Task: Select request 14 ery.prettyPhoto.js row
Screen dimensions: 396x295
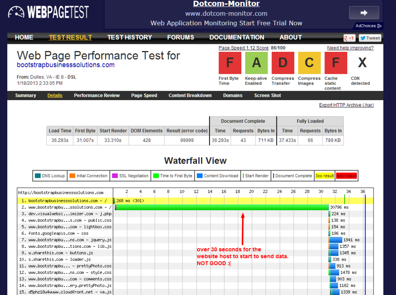Action: [195, 286]
